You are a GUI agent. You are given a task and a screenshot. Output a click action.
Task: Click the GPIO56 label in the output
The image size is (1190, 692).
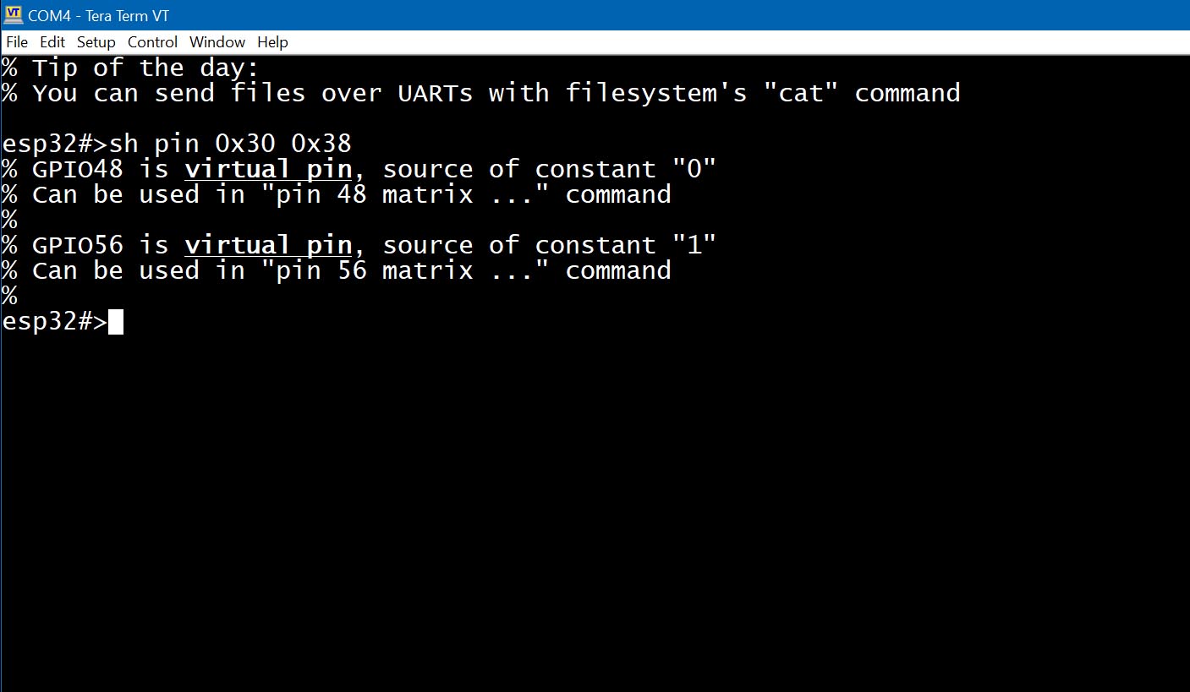tap(78, 246)
